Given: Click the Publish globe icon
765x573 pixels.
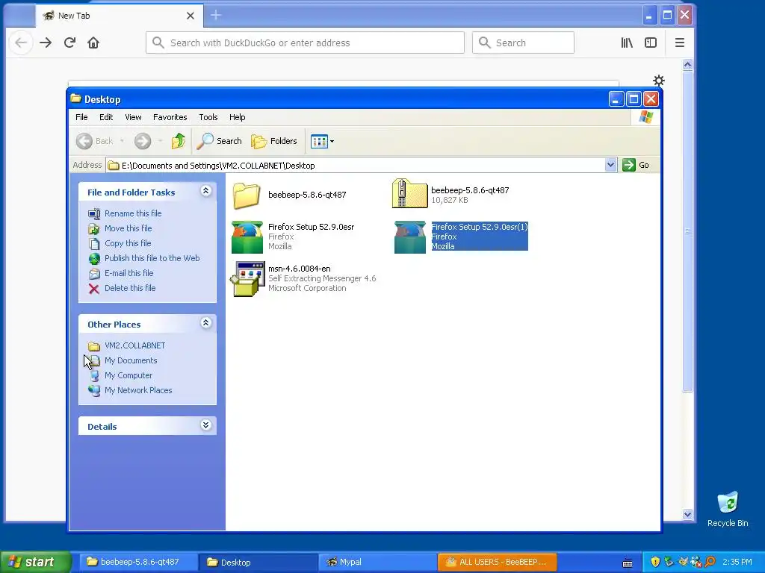Looking at the screenshot, I should [94, 259].
